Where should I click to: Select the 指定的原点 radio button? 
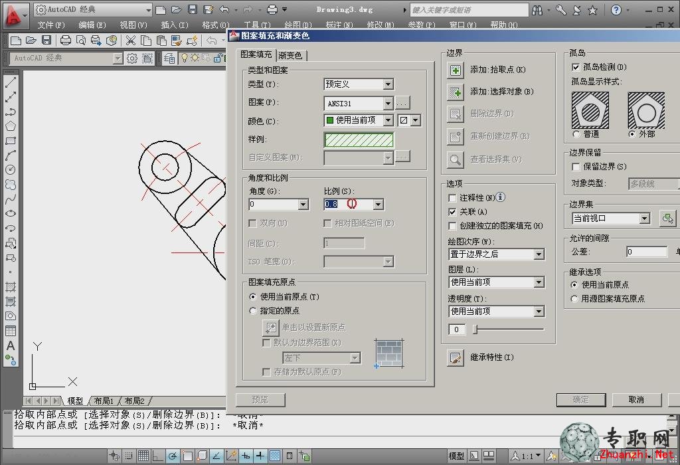click(x=253, y=311)
